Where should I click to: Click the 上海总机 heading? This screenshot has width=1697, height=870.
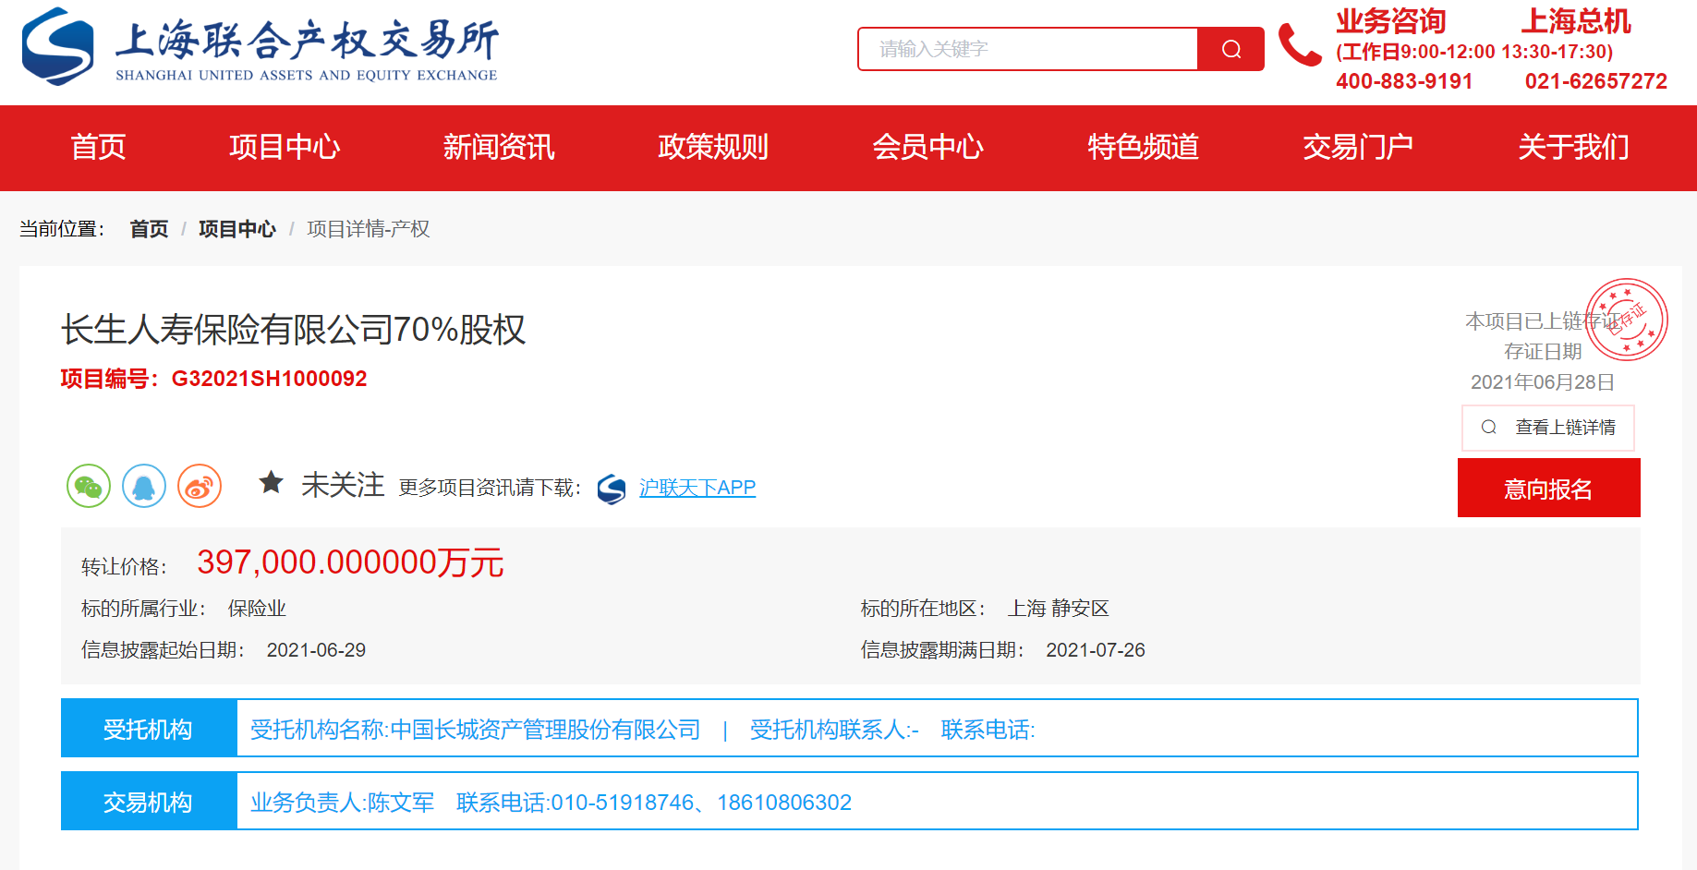tap(1576, 21)
